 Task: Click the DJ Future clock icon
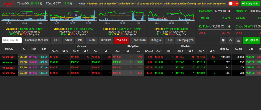click(229, 26)
